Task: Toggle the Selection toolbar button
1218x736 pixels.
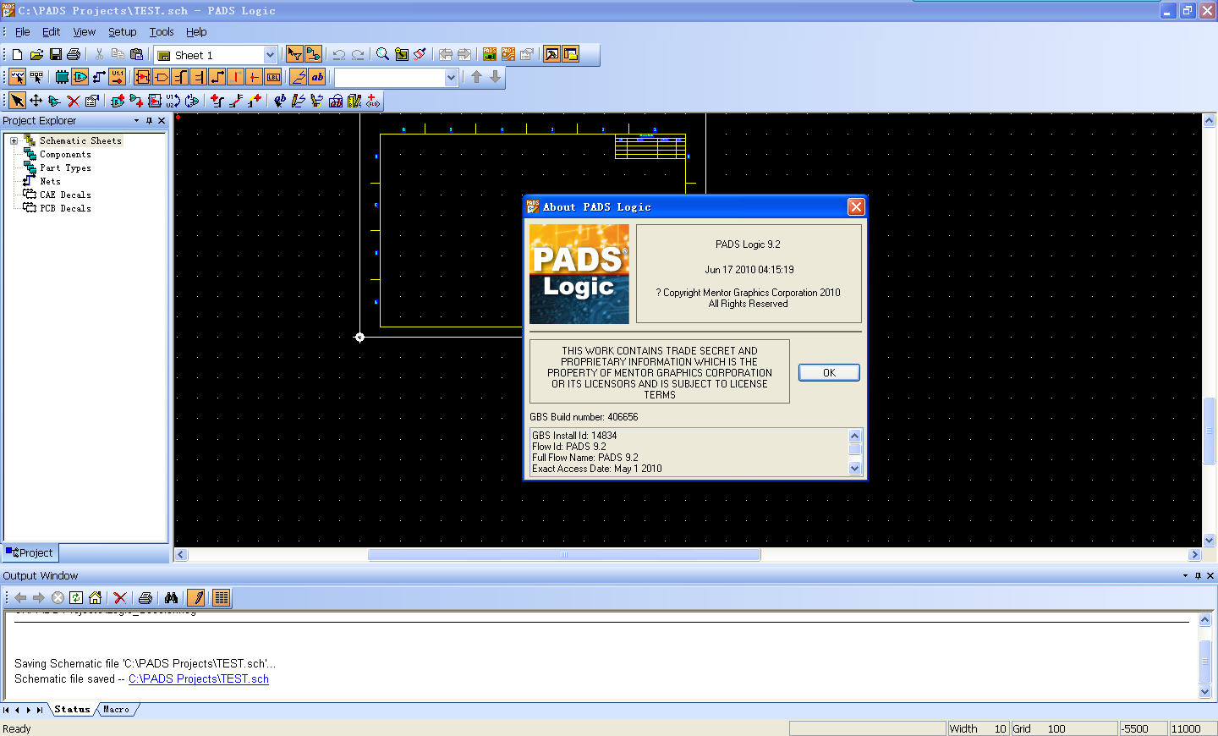Action: [x=294, y=54]
